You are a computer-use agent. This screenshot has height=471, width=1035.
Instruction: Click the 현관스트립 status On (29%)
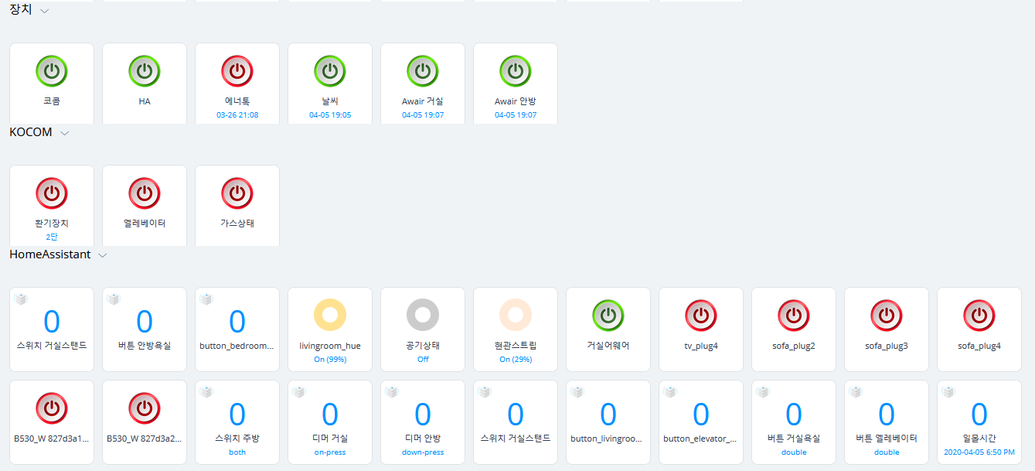[x=516, y=360]
